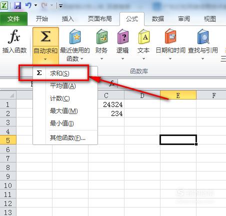Open the 文件 (File) tab
Screen dimensions: 226x216
click(x=13, y=19)
